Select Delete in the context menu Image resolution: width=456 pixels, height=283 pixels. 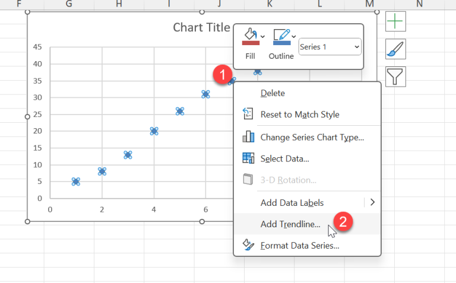coord(273,93)
